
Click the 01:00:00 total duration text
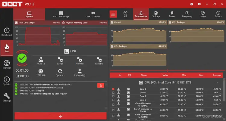pyautogui.click(x=22, y=76)
